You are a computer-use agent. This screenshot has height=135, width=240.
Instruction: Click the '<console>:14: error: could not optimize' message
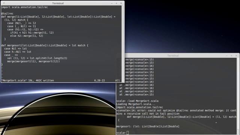click(x=176, y=112)
